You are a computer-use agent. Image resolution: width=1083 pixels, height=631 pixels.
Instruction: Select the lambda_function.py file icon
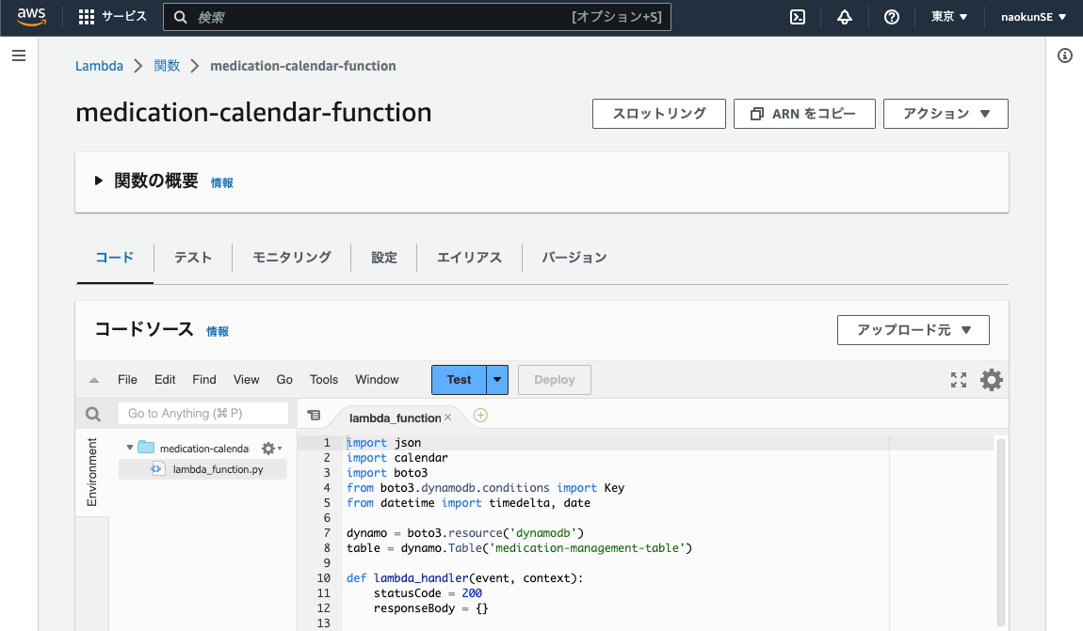pyautogui.click(x=157, y=469)
